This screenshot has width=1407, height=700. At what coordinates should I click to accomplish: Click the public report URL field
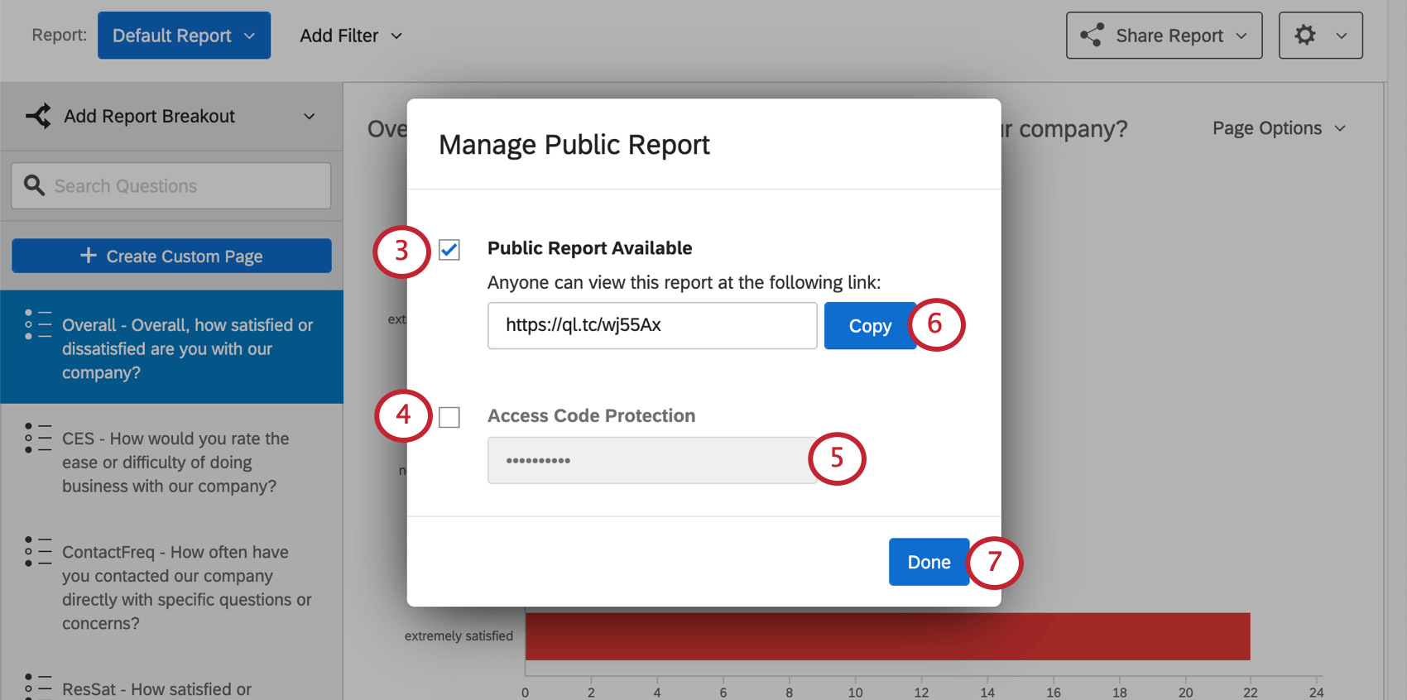pos(652,325)
